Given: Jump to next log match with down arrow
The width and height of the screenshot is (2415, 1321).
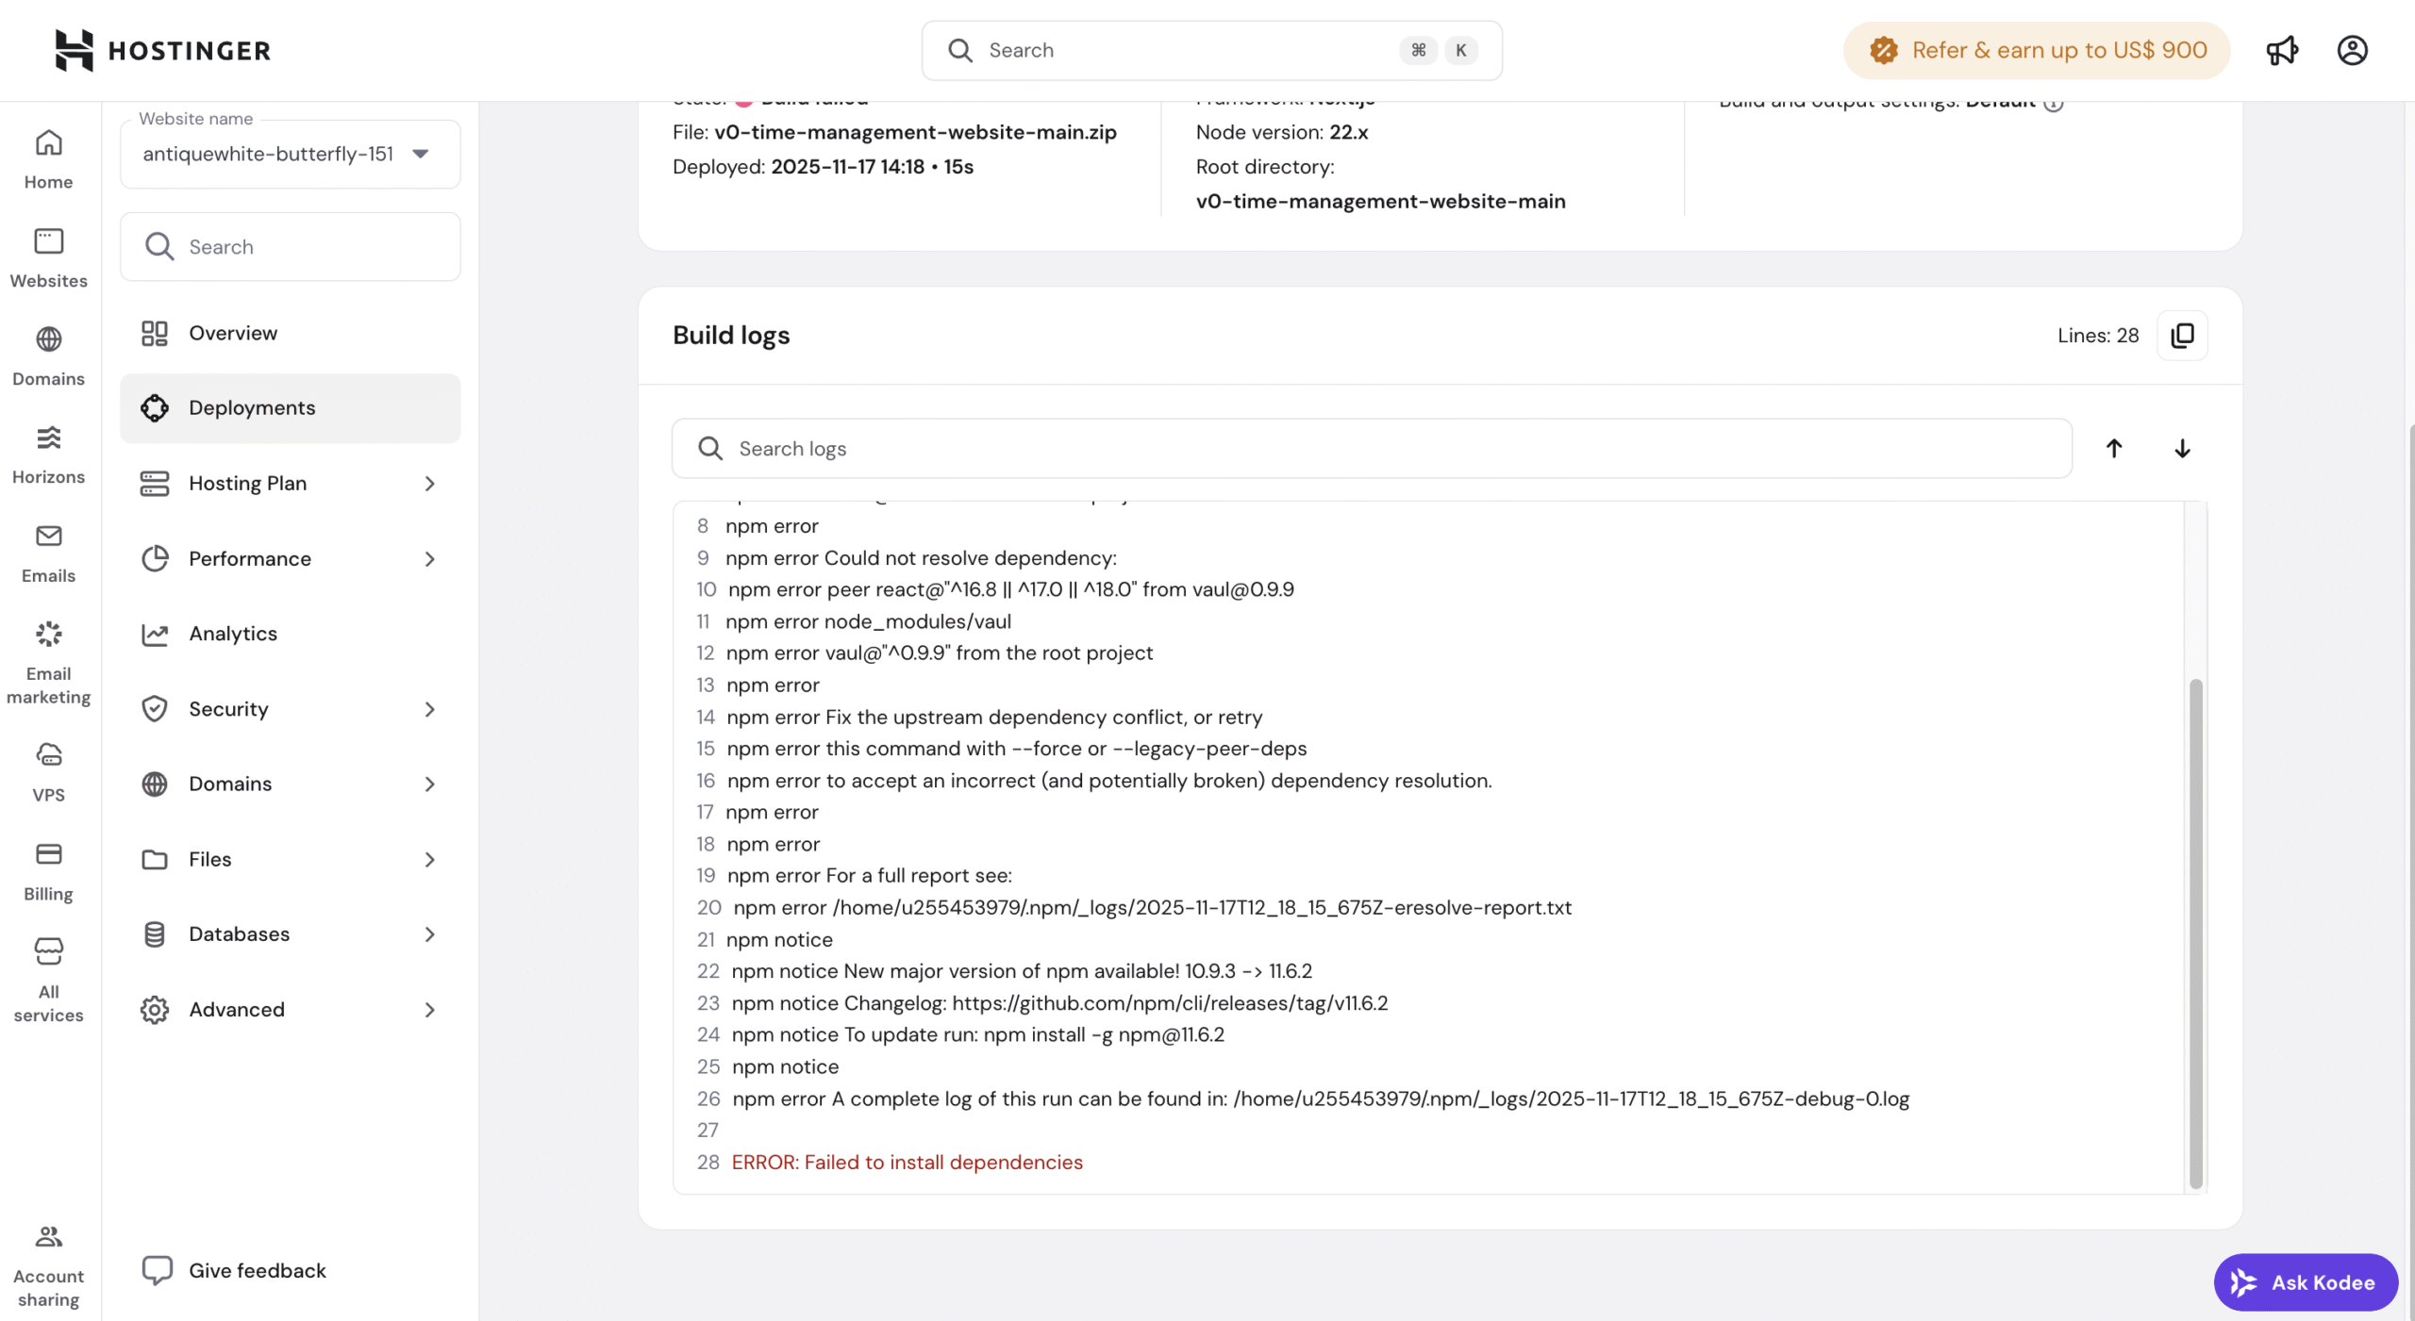Looking at the screenshot, I should point(2182,449).
